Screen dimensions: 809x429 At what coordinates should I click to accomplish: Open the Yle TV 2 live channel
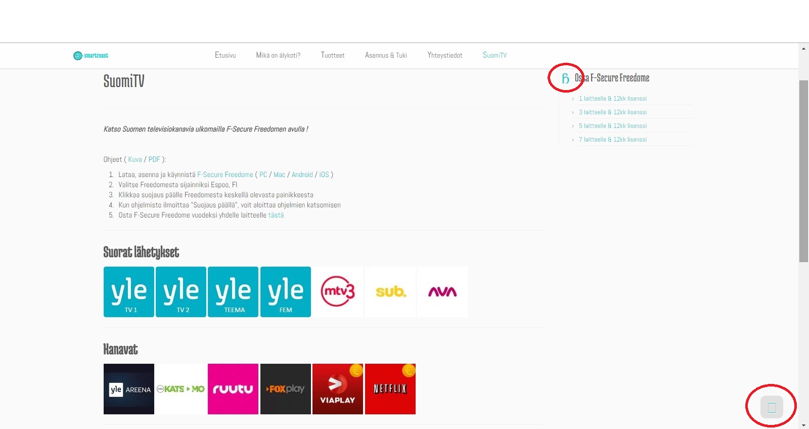pyautogui.click(x=181, y=292)
